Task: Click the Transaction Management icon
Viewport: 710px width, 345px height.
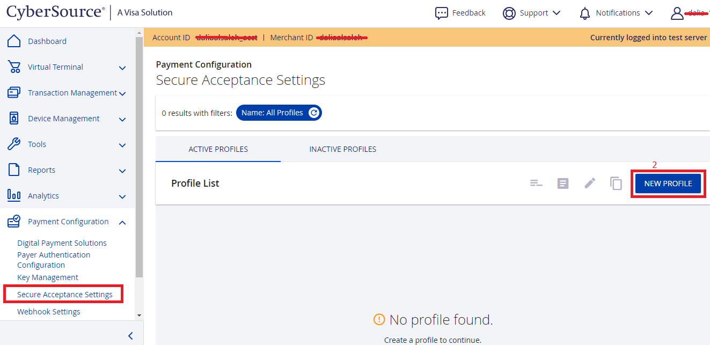Action: click(14, 93)
